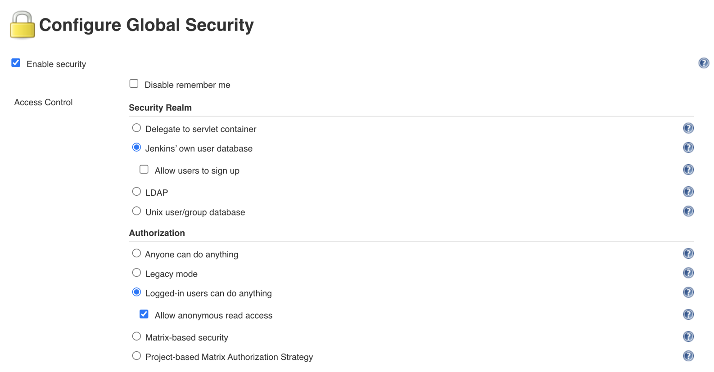
Task: Open help for Project-based Matrix Authorization Strategy
Action: 688,356
